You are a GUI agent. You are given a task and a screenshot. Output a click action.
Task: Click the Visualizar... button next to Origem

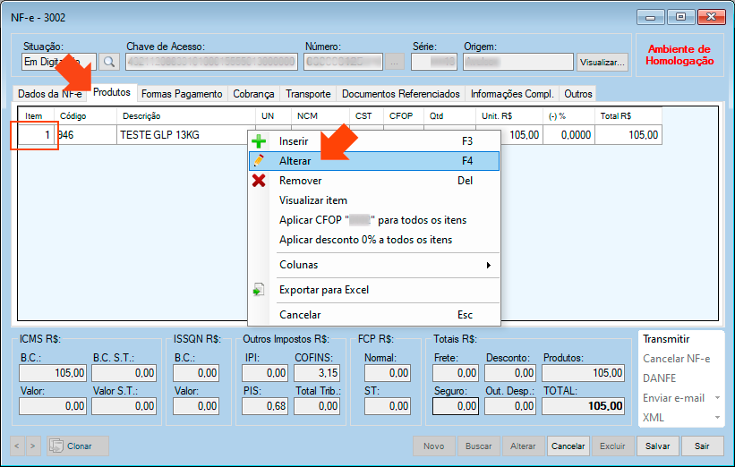tap(603, 63)
